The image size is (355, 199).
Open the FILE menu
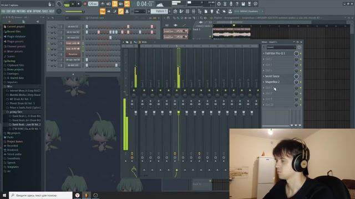click(3, 11)
